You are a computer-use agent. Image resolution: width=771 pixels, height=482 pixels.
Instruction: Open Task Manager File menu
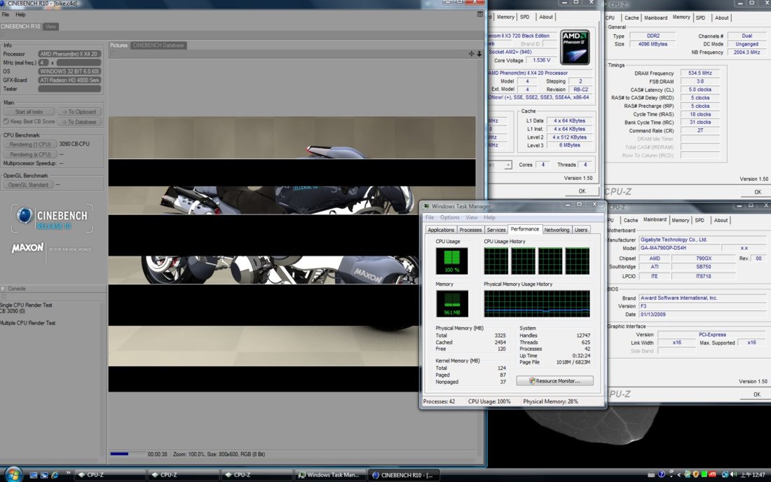click(429, 218)
